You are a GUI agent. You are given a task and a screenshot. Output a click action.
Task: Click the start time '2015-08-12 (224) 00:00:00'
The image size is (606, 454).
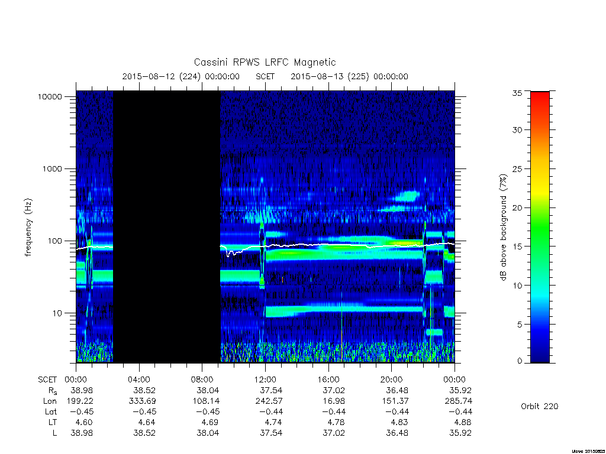pyautogui.click(x=181, y=76)
